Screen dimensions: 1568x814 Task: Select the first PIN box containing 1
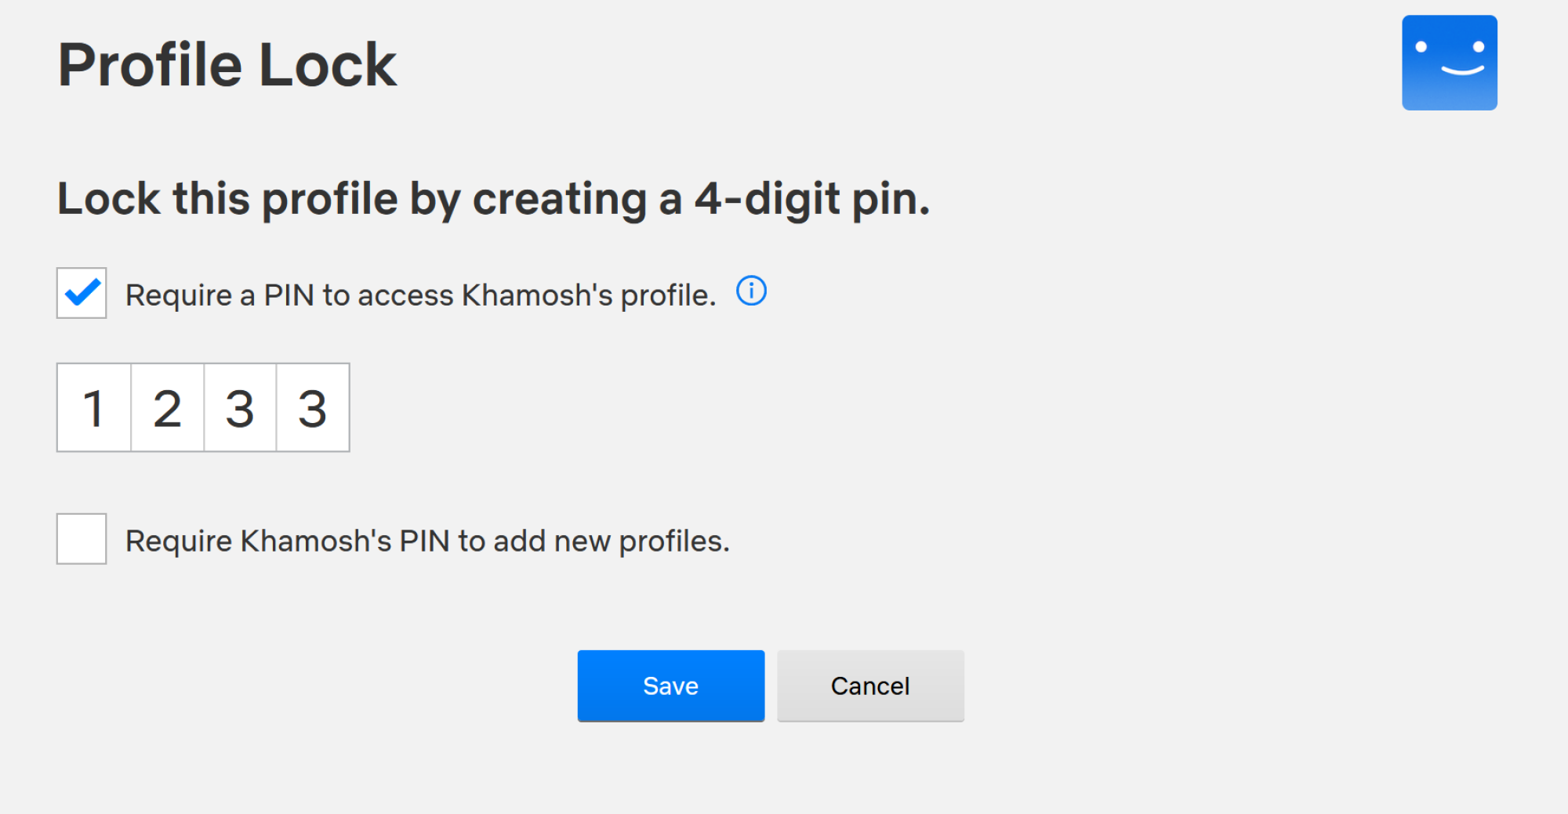pyautogui.click(x=94, y=407)
